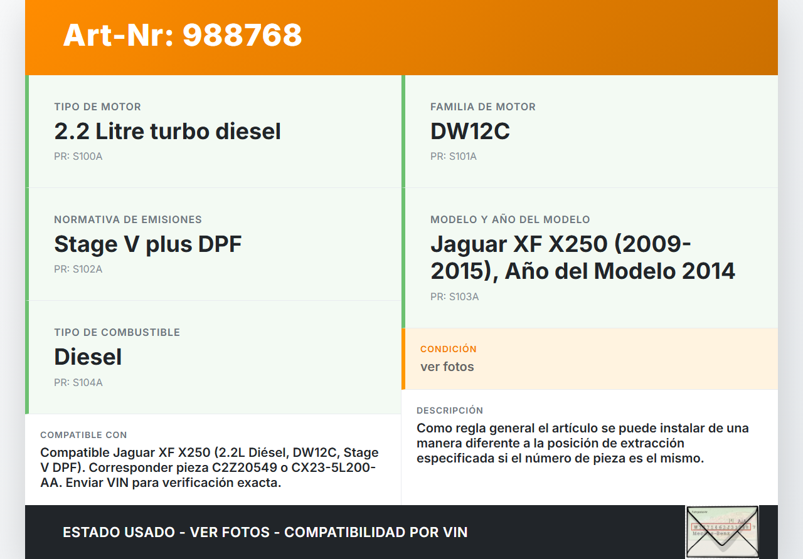This screenshot has width=803, height=559.
Task: Click the VIN envelope icon in footer
Action: pos(721,531)
